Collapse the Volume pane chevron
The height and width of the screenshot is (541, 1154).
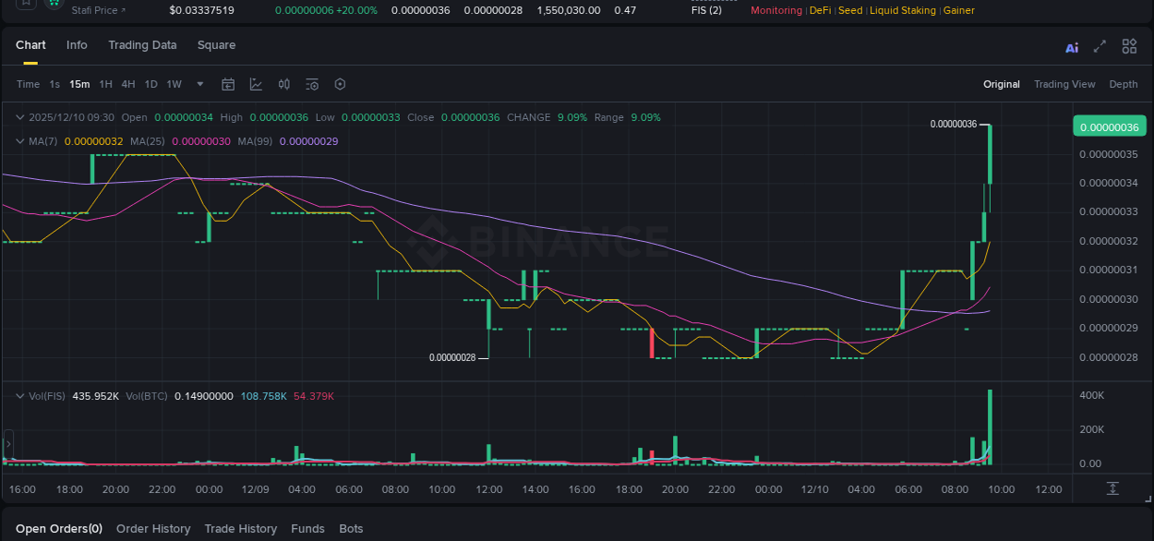[18, 395]
